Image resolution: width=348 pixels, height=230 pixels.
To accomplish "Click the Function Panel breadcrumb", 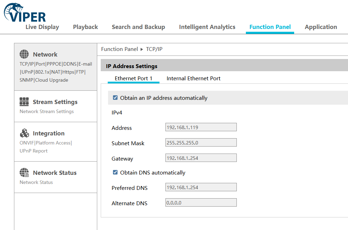I will [119, 49].
